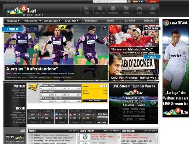Adjust the Einsatz stake stepper
This screenshot has width=189, height=144.
(x=106, y=86)
